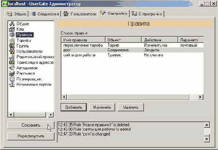Screen dimensions: 218x150
Task: Click the Назначение портов icon
Action: [12, 85]
